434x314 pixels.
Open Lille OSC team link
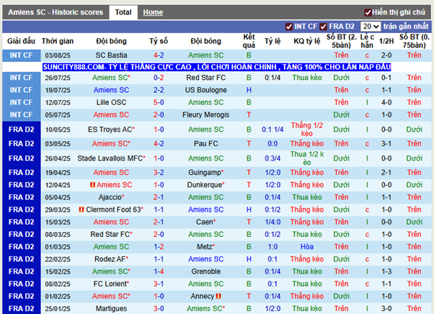coord(111,102)
